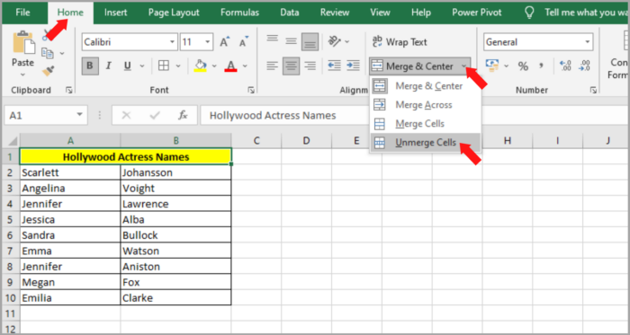Select the Format Painter brush icon
This screenshot has width=630, height=335.
coord(49,71)
